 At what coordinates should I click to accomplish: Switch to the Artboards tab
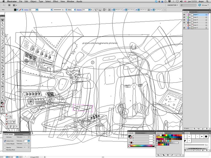(194, 12)
